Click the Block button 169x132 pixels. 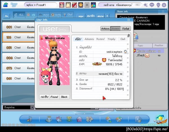coord(64,97)
